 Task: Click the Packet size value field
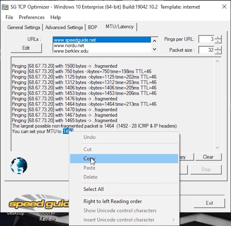206,50
